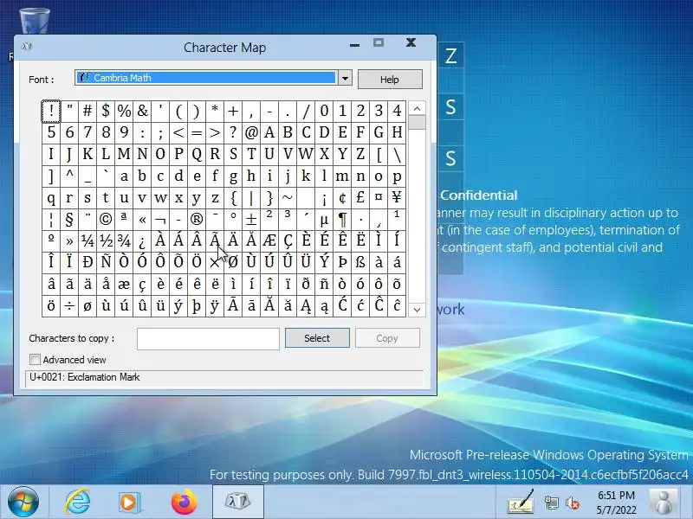Select the percent sign character

click(x=124, y=111)
